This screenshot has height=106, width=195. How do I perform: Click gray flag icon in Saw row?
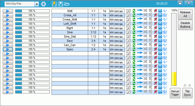click(150, 41)
